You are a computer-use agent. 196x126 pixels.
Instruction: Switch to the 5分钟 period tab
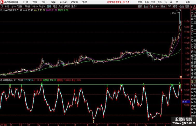(x=19, y=6)
